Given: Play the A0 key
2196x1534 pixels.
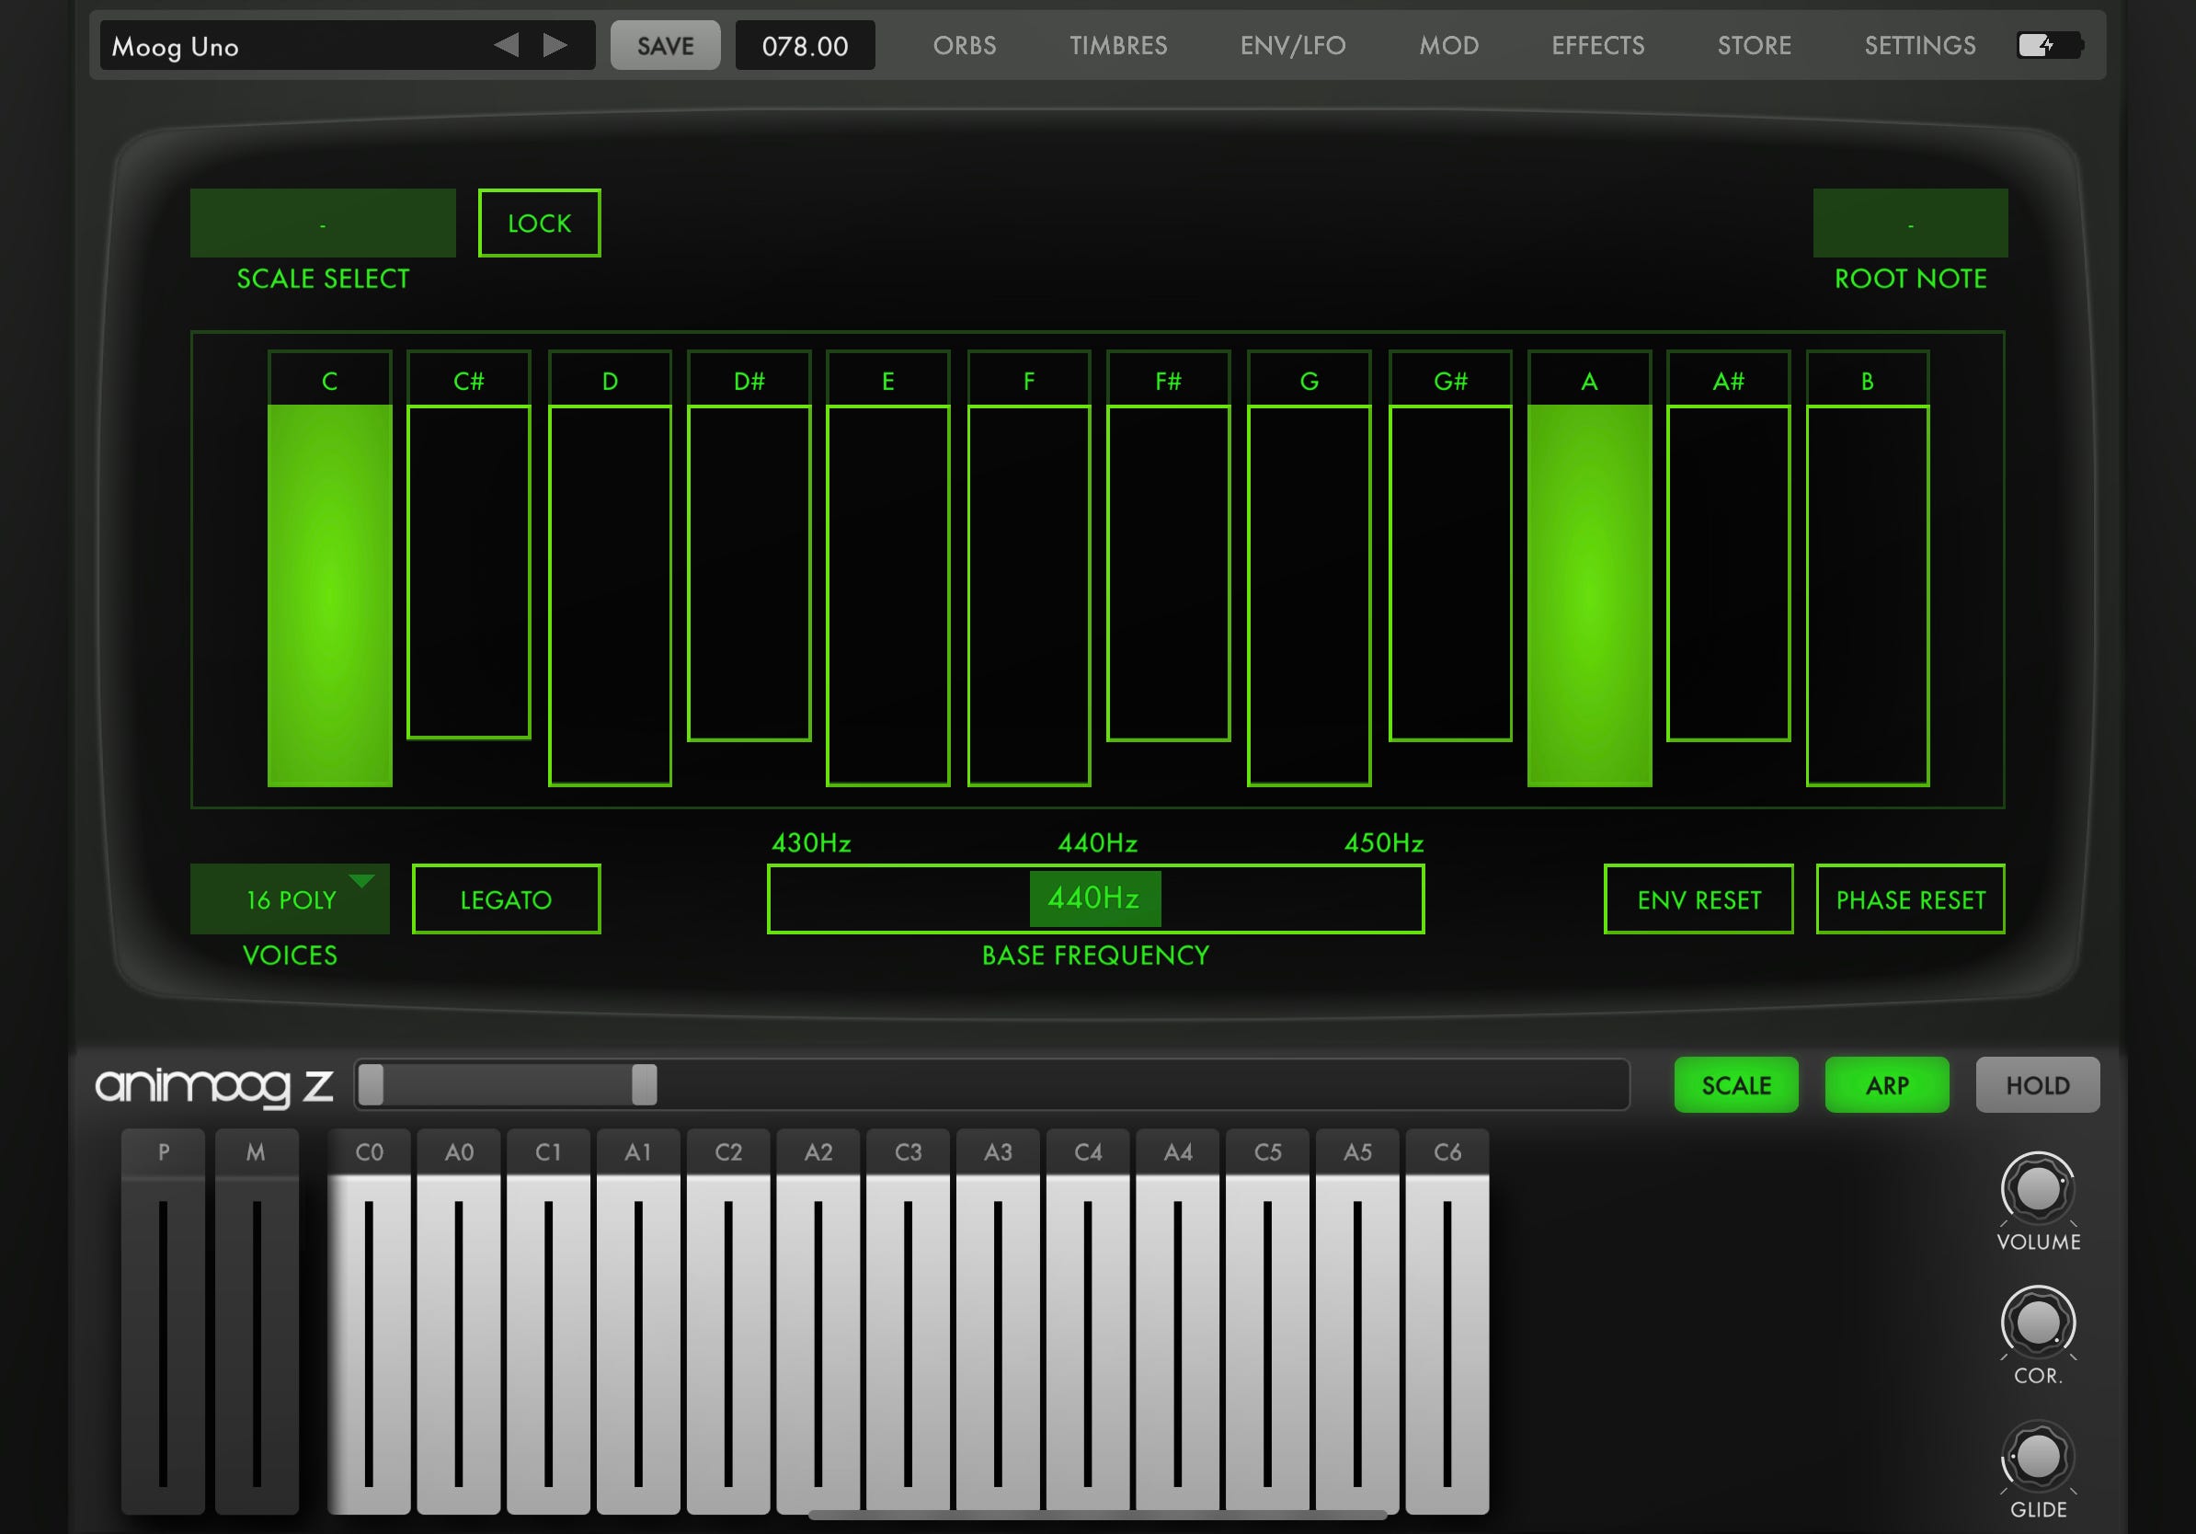Looking at the screenshot, I should [459, 1322].
